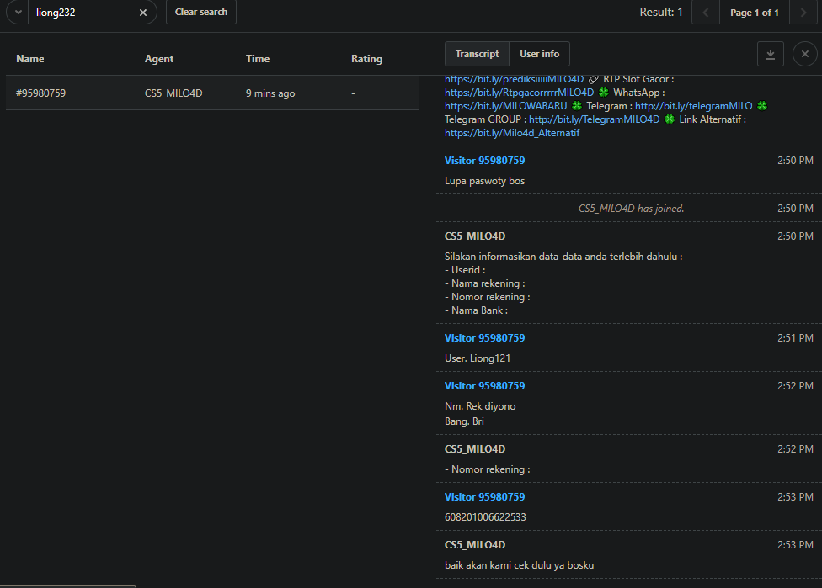Go to previous results page arrow
The height and width of the screenshot is (588, 822).
click(705, 13)
